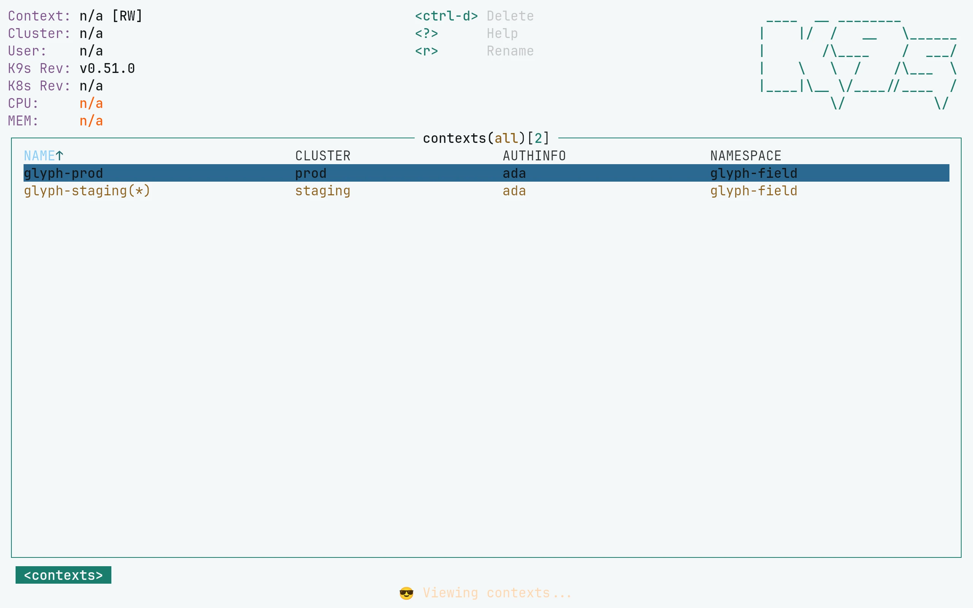Click the User label in the header

[27, 51]
